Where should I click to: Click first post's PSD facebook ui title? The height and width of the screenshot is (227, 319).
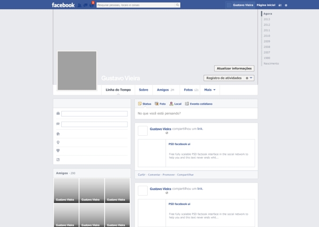[180, 144]
